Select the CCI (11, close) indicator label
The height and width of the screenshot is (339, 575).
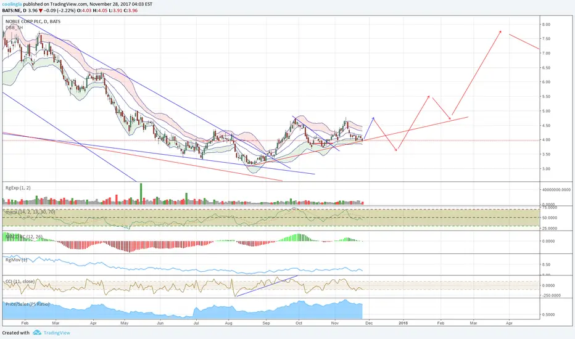click(x=20, y=282)
